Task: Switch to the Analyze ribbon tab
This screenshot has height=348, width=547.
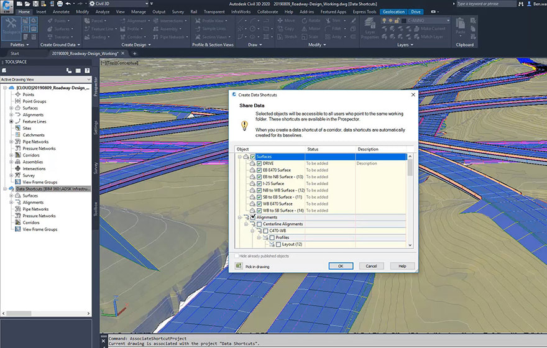Action: point(102,12)
